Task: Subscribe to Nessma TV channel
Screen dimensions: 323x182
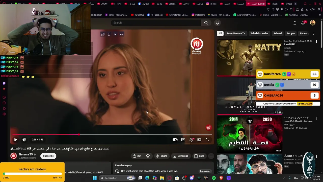Action: click(48, 156)
